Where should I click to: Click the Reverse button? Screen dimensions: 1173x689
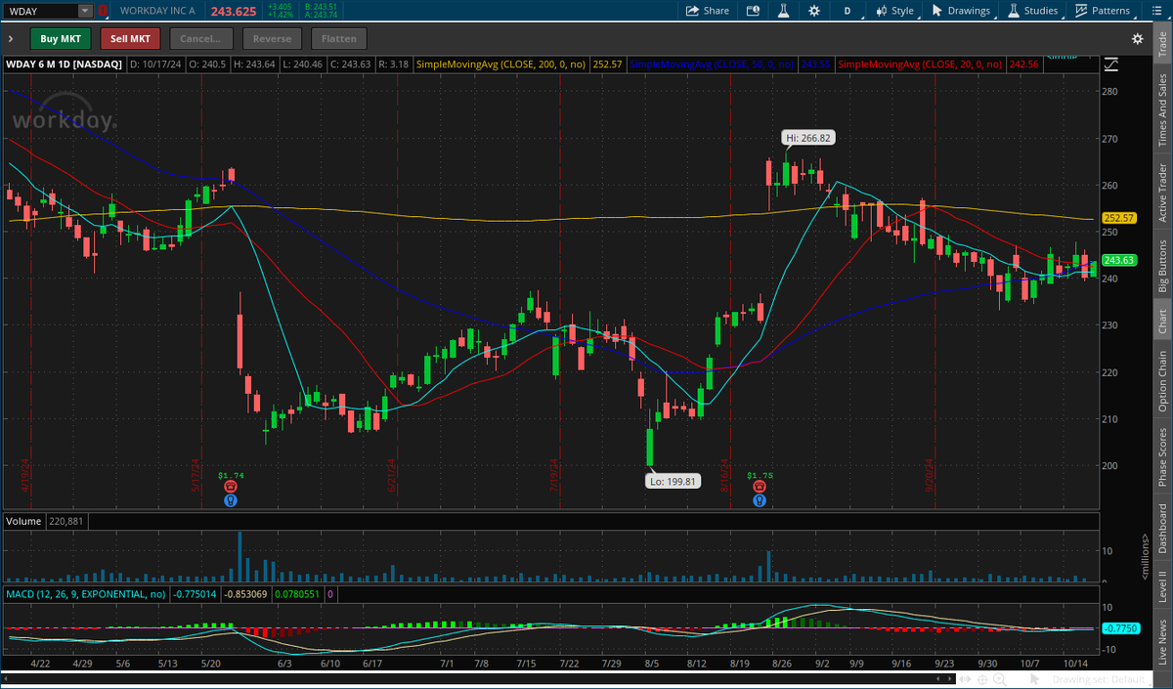[x=272, y=39]
